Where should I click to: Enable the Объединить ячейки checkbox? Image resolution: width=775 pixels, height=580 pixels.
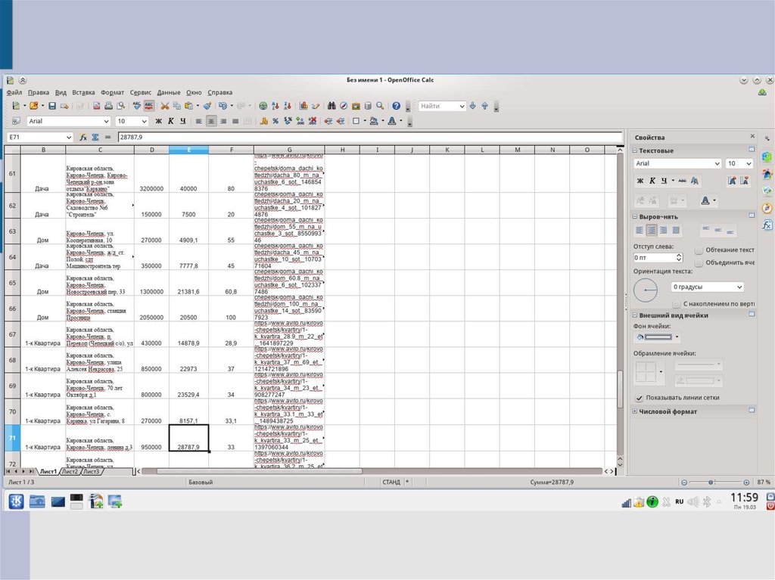[x=699, y=262]
